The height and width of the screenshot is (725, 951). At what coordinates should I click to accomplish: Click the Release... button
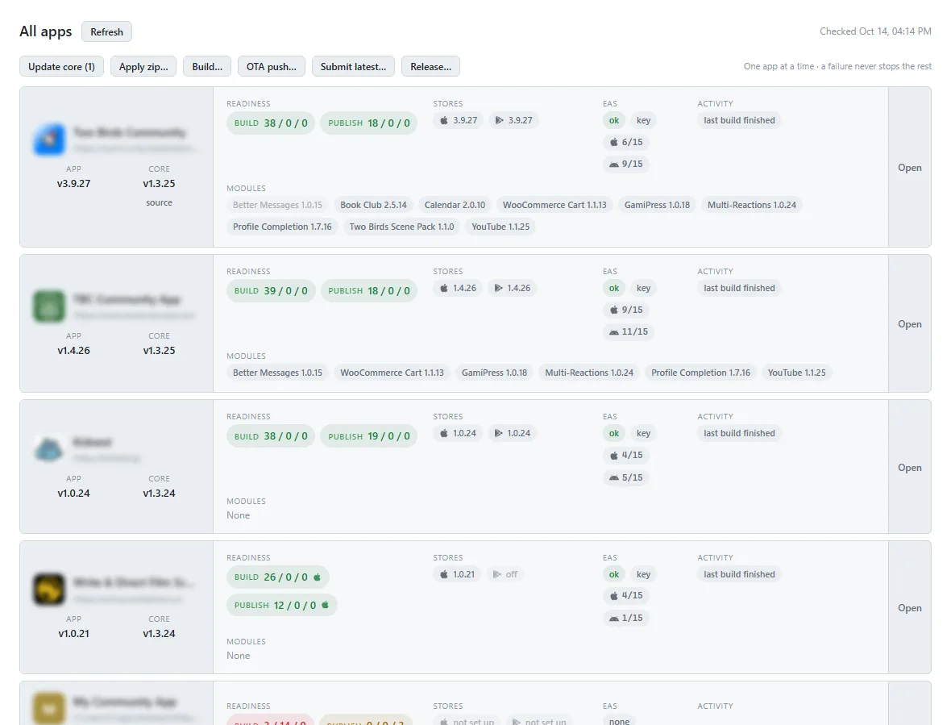tap(430, 67)
